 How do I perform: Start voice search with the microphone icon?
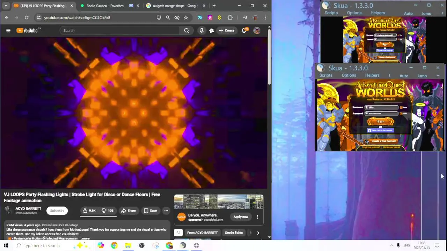(x=201, y=30)
